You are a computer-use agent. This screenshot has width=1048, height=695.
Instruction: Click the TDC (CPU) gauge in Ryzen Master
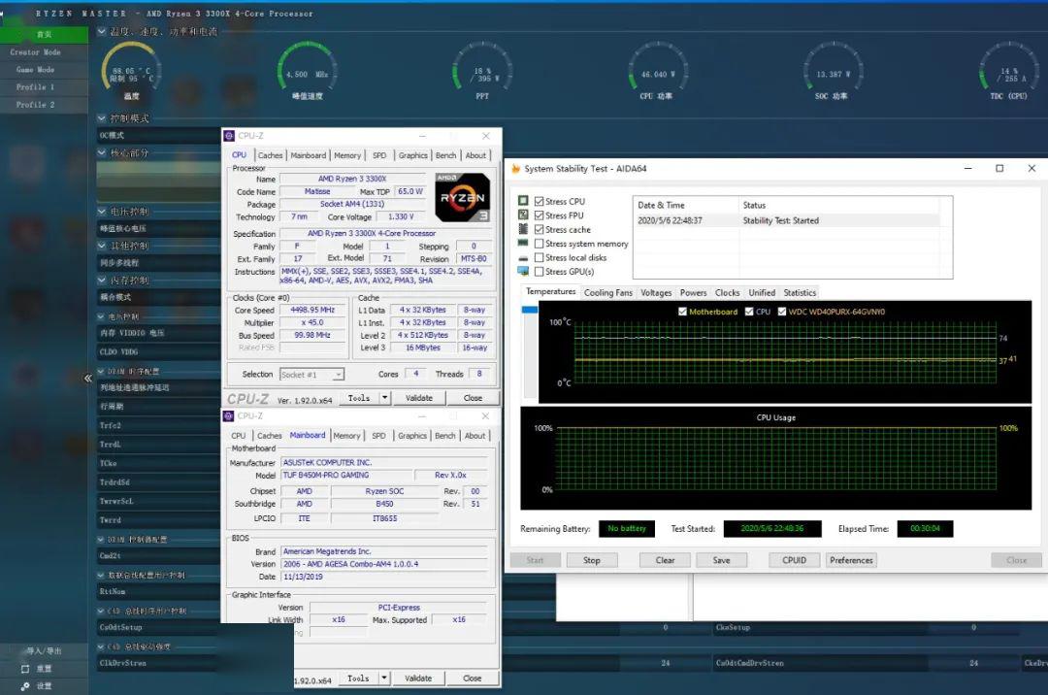click(1008, 71)
